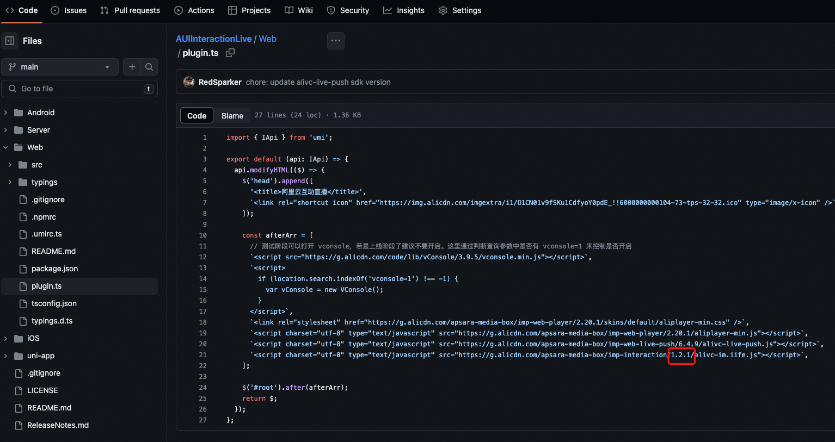The image size is (835, 442).
Task: Open README.md inside Web folder
Action: [x=53, y=251]
